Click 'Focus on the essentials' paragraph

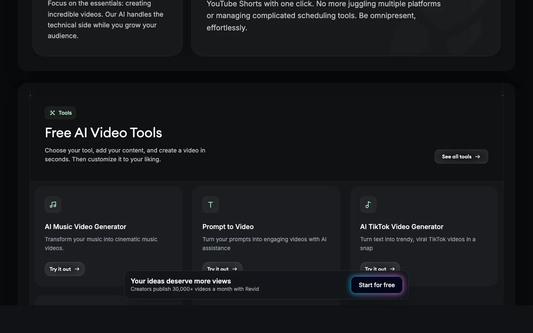pos(105,20)
